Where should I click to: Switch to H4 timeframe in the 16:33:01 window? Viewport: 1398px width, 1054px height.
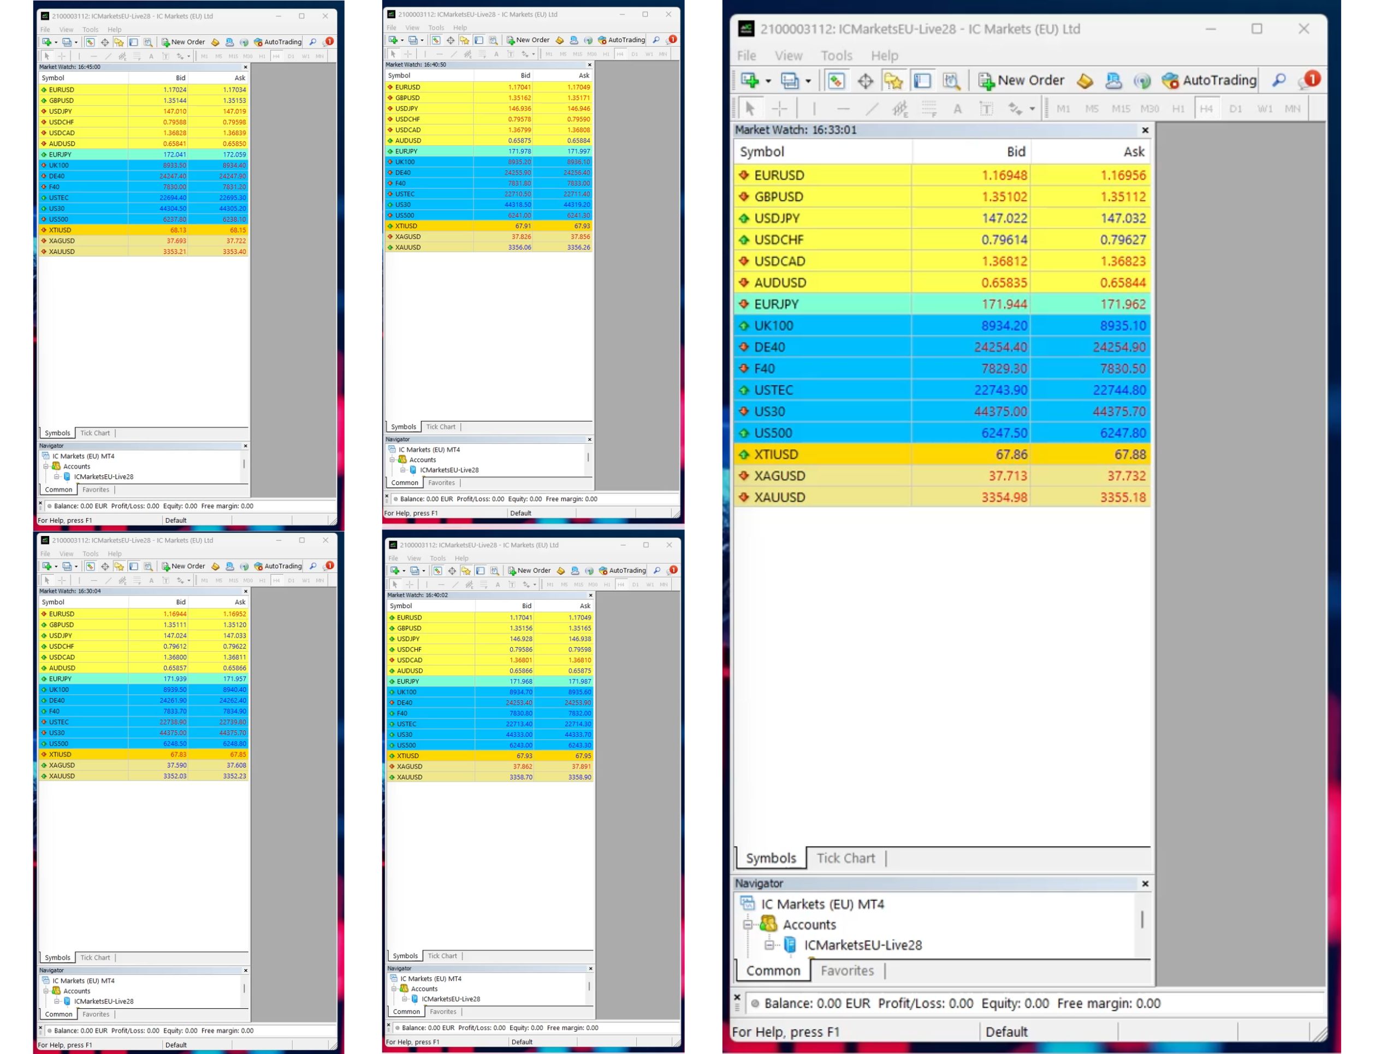pyautogui.click(x=1206, y=109)
